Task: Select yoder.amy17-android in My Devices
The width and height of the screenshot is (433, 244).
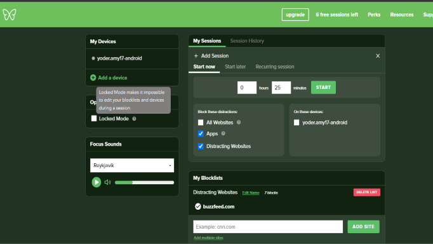Action: click(119, 58)
